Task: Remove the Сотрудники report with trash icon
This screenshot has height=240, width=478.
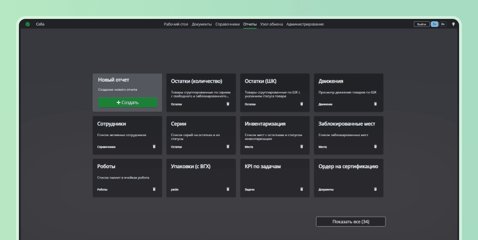Action: coord(154,146)
